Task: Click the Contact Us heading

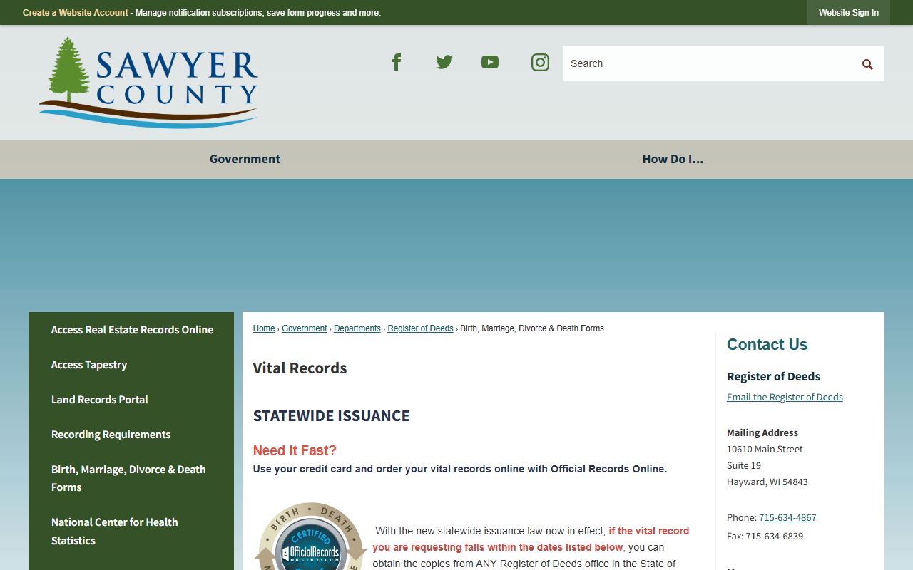Action: 767,344
